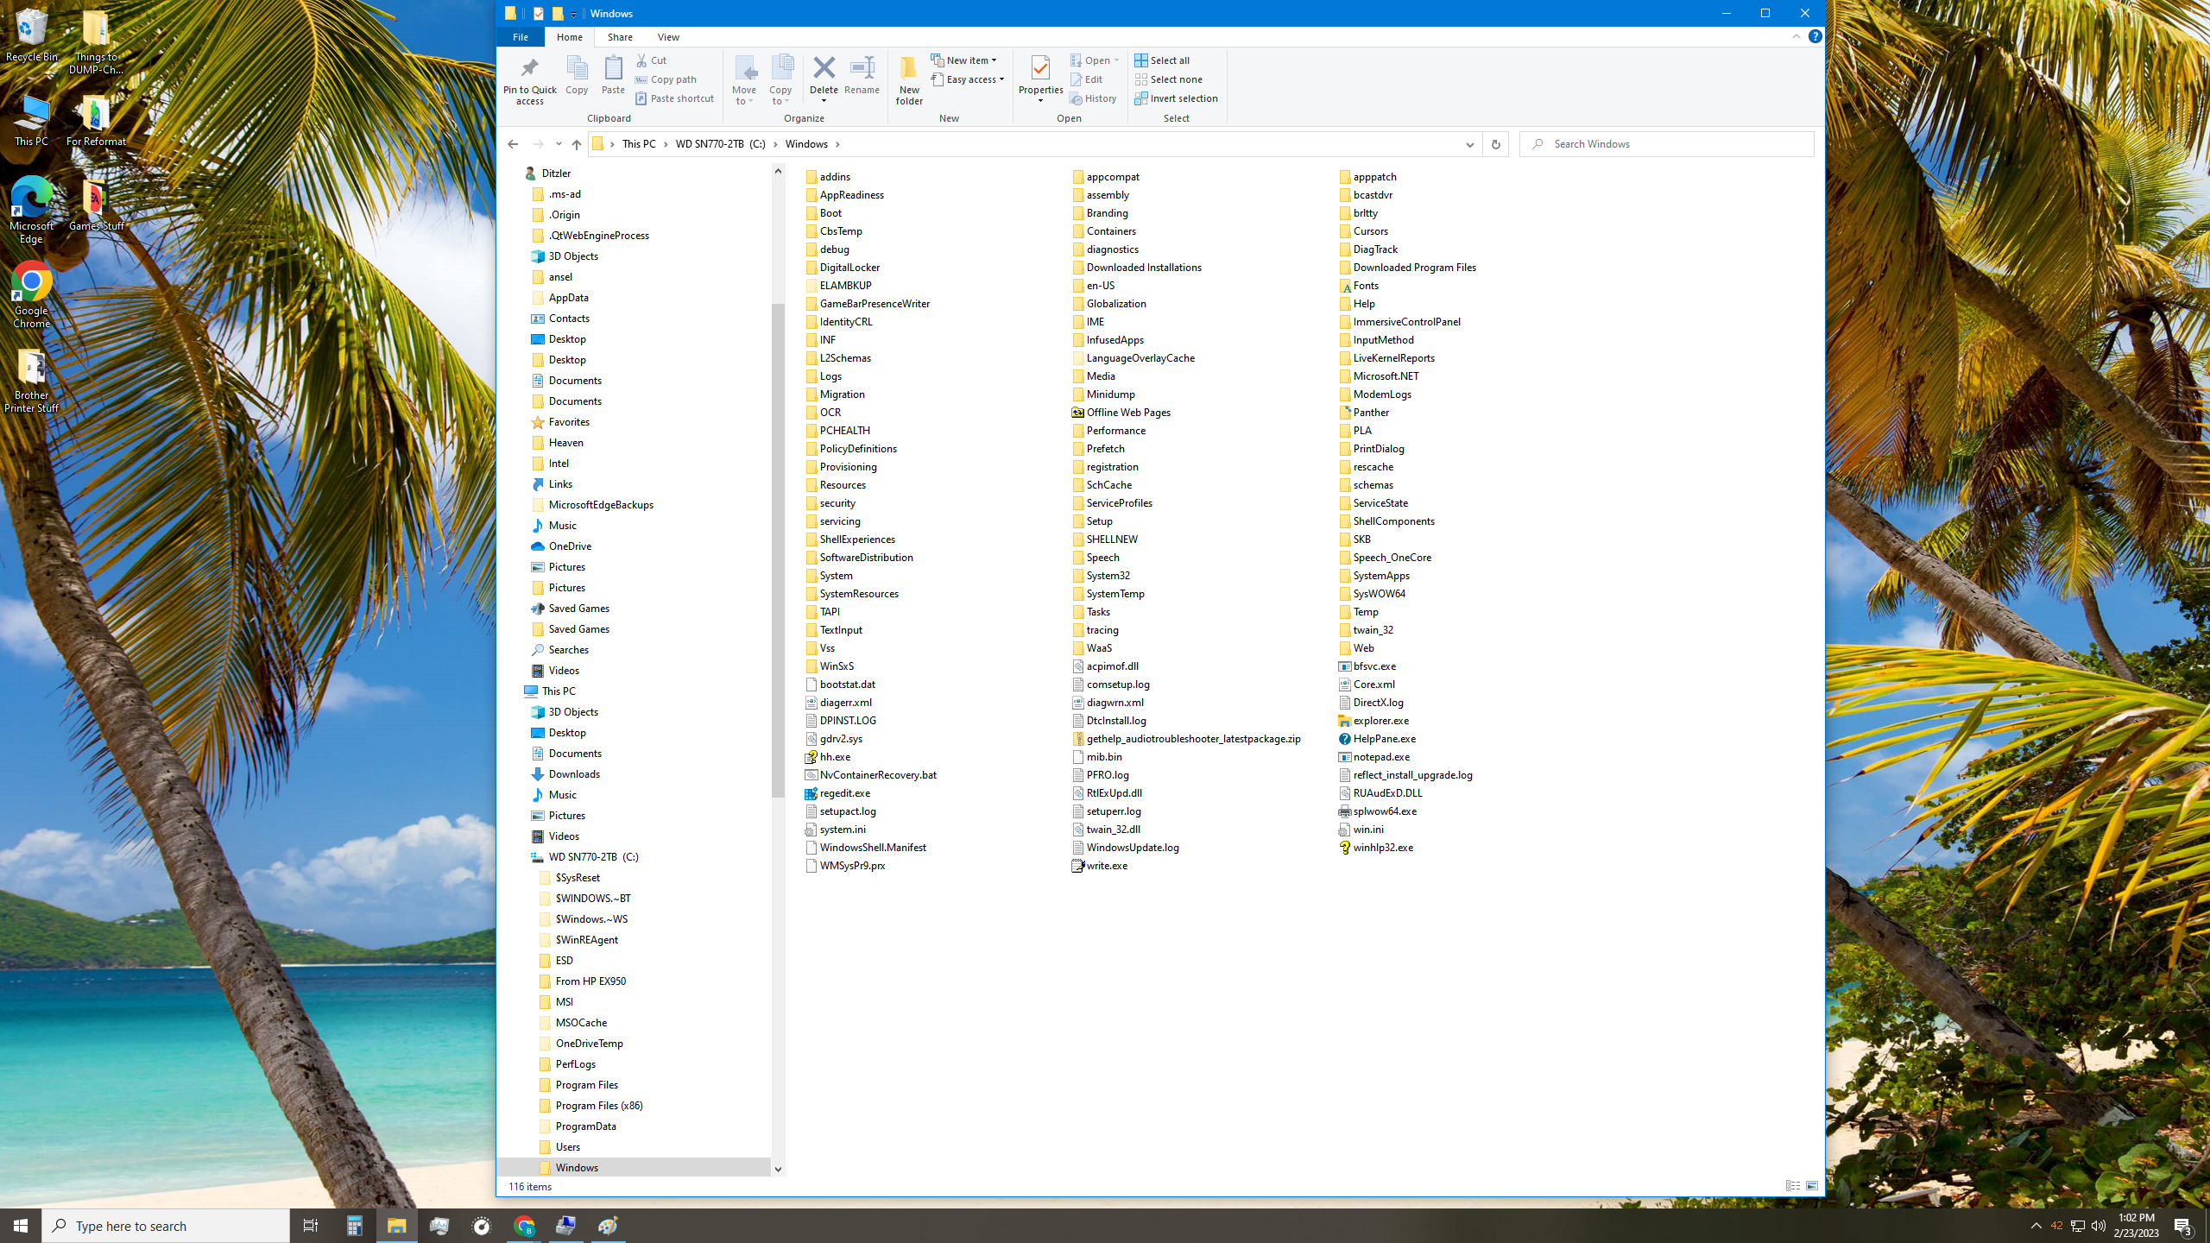This screenshot has width=2210, height=1243.
Task: Switch to the Share tab
Action: (x=620, y=37)
